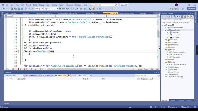Open the Any CPU platform dropdown
Viewport: 198px width, 111px height.
click(x=51, y=9)
